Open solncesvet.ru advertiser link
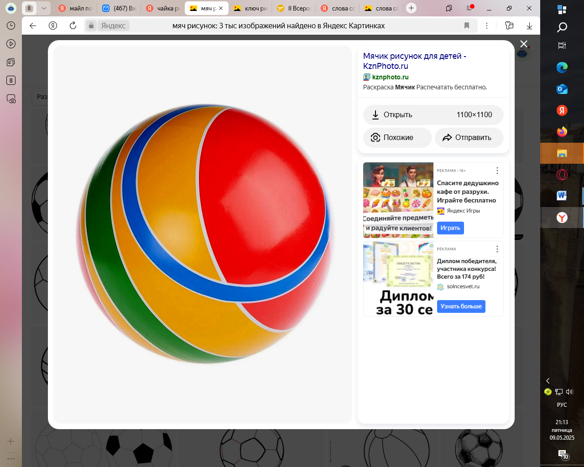This screenshot has width=584, height=467. (x=463, y=287)
